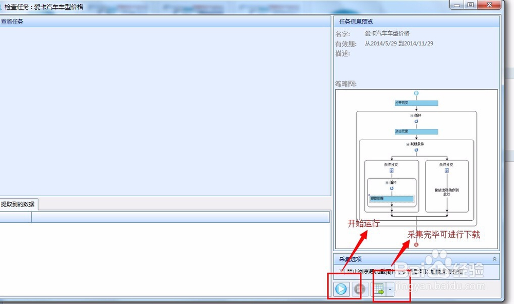Image resolution: width=514 pixels, height=304 pixels.
Task: Collapse the 判断条件 box in flowchart
Action: click(x=408, y=144)
